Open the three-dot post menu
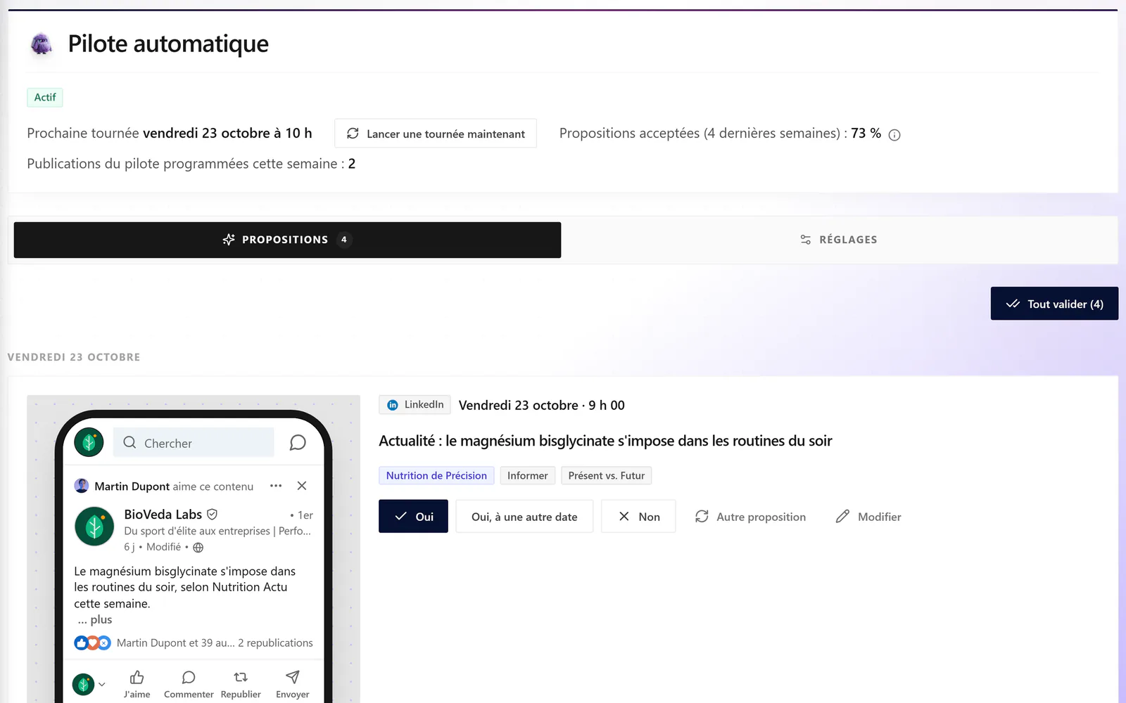The height and width of the screenshot is (703, 1126). 276,486
